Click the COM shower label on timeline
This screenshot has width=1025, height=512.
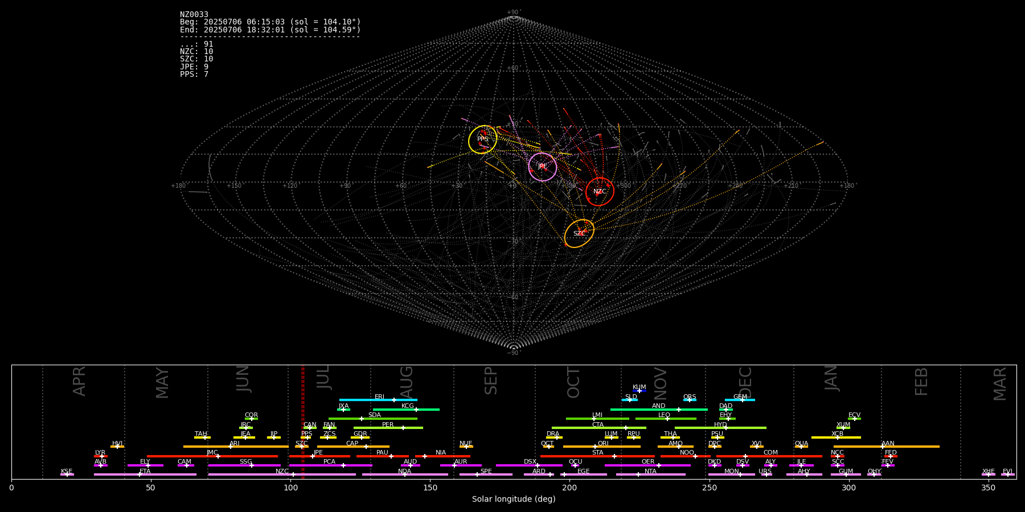point(770,453)
